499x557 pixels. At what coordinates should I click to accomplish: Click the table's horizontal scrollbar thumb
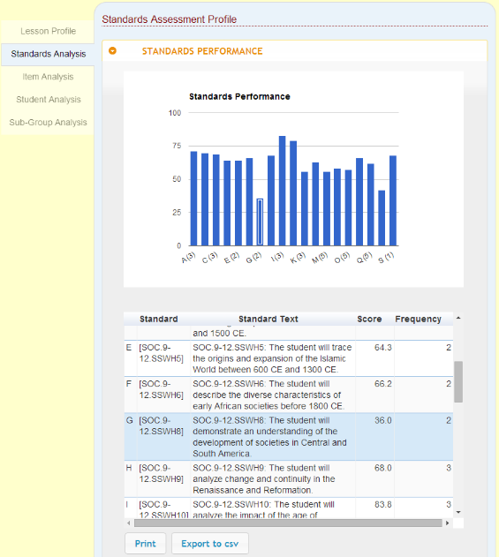288,523
